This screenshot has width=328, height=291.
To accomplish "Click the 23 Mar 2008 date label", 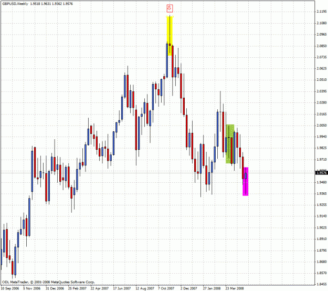I will pyautogui.click(x=235, y=288).
